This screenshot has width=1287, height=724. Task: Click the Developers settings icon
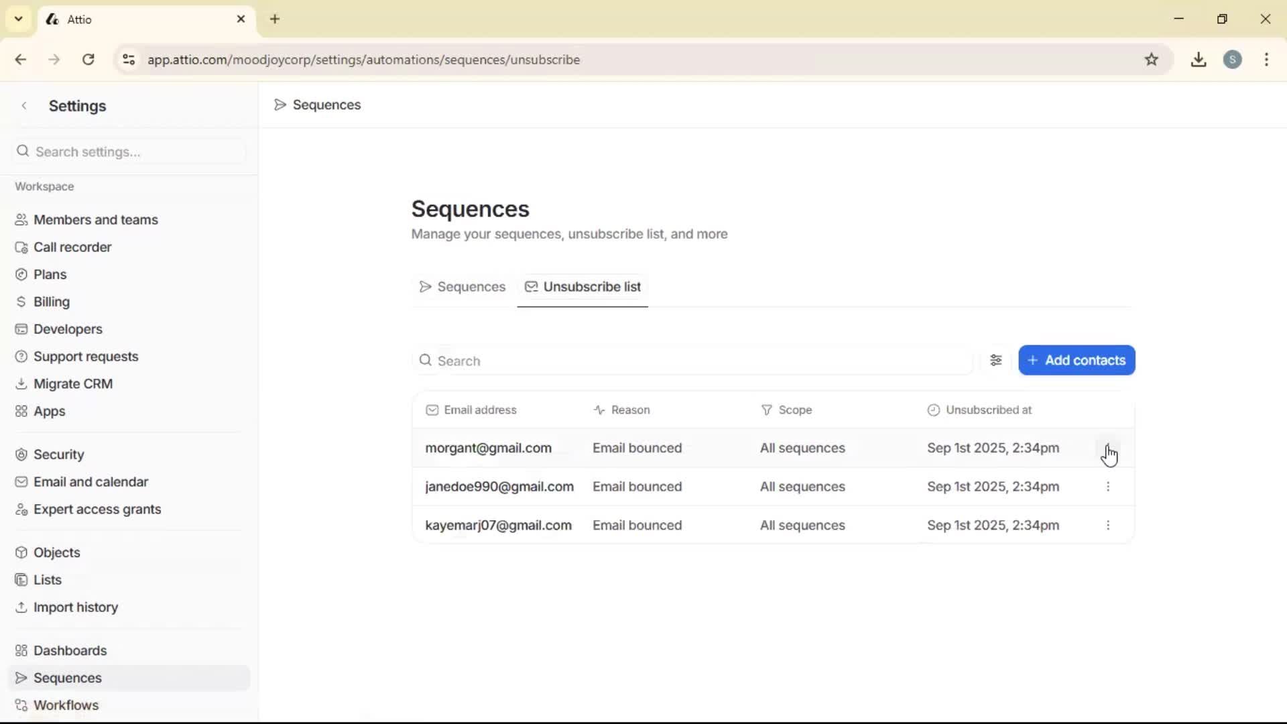pyautogui.click(x=21, y=328)
